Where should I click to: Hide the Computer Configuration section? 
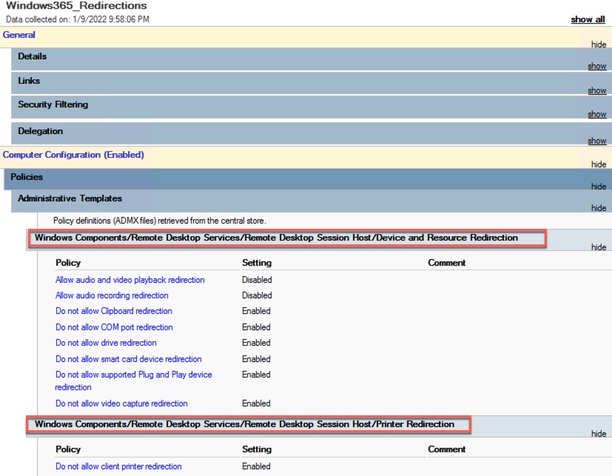tap(599, 164)
